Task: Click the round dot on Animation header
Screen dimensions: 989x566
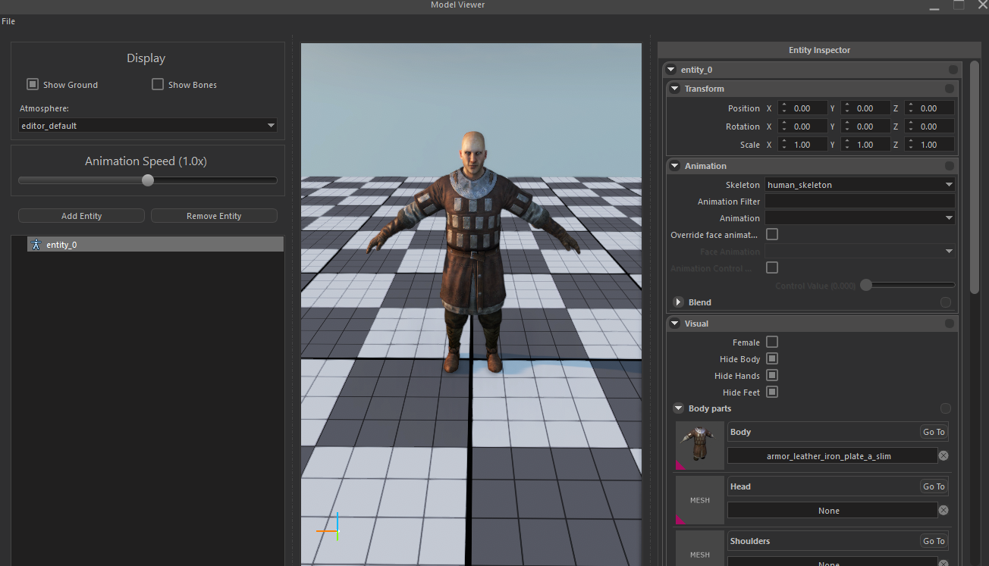Action: (x=950, y=166)
